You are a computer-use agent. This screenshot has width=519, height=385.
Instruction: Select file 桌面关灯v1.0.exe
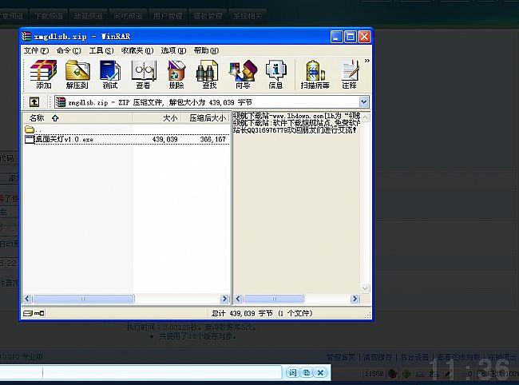pyautogui.click(x=60, y=139)
